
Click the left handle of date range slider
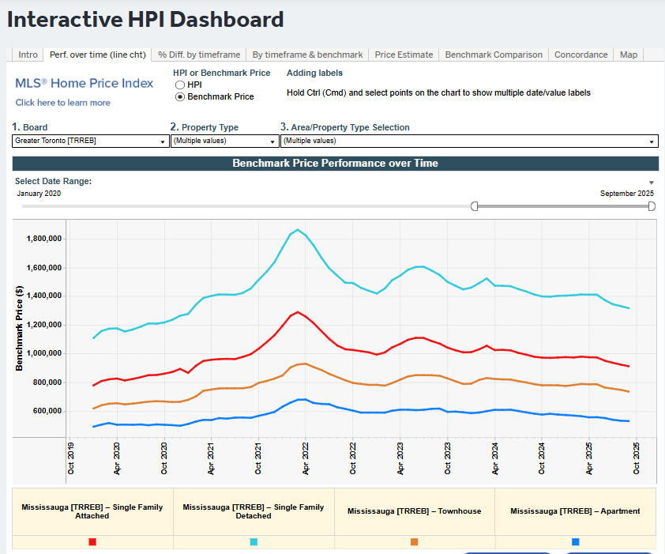475,206
